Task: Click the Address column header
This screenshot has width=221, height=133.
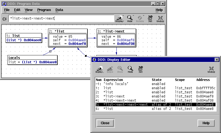Action: 203,80
